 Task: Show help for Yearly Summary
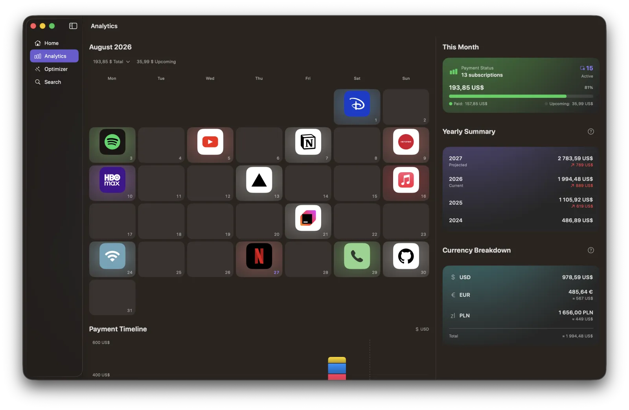(x=590, y=132)
